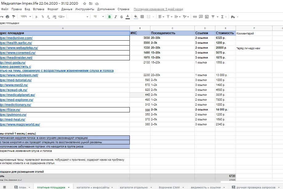
Task: Click the insert chart icon
Action: click(x=207, y=17)
